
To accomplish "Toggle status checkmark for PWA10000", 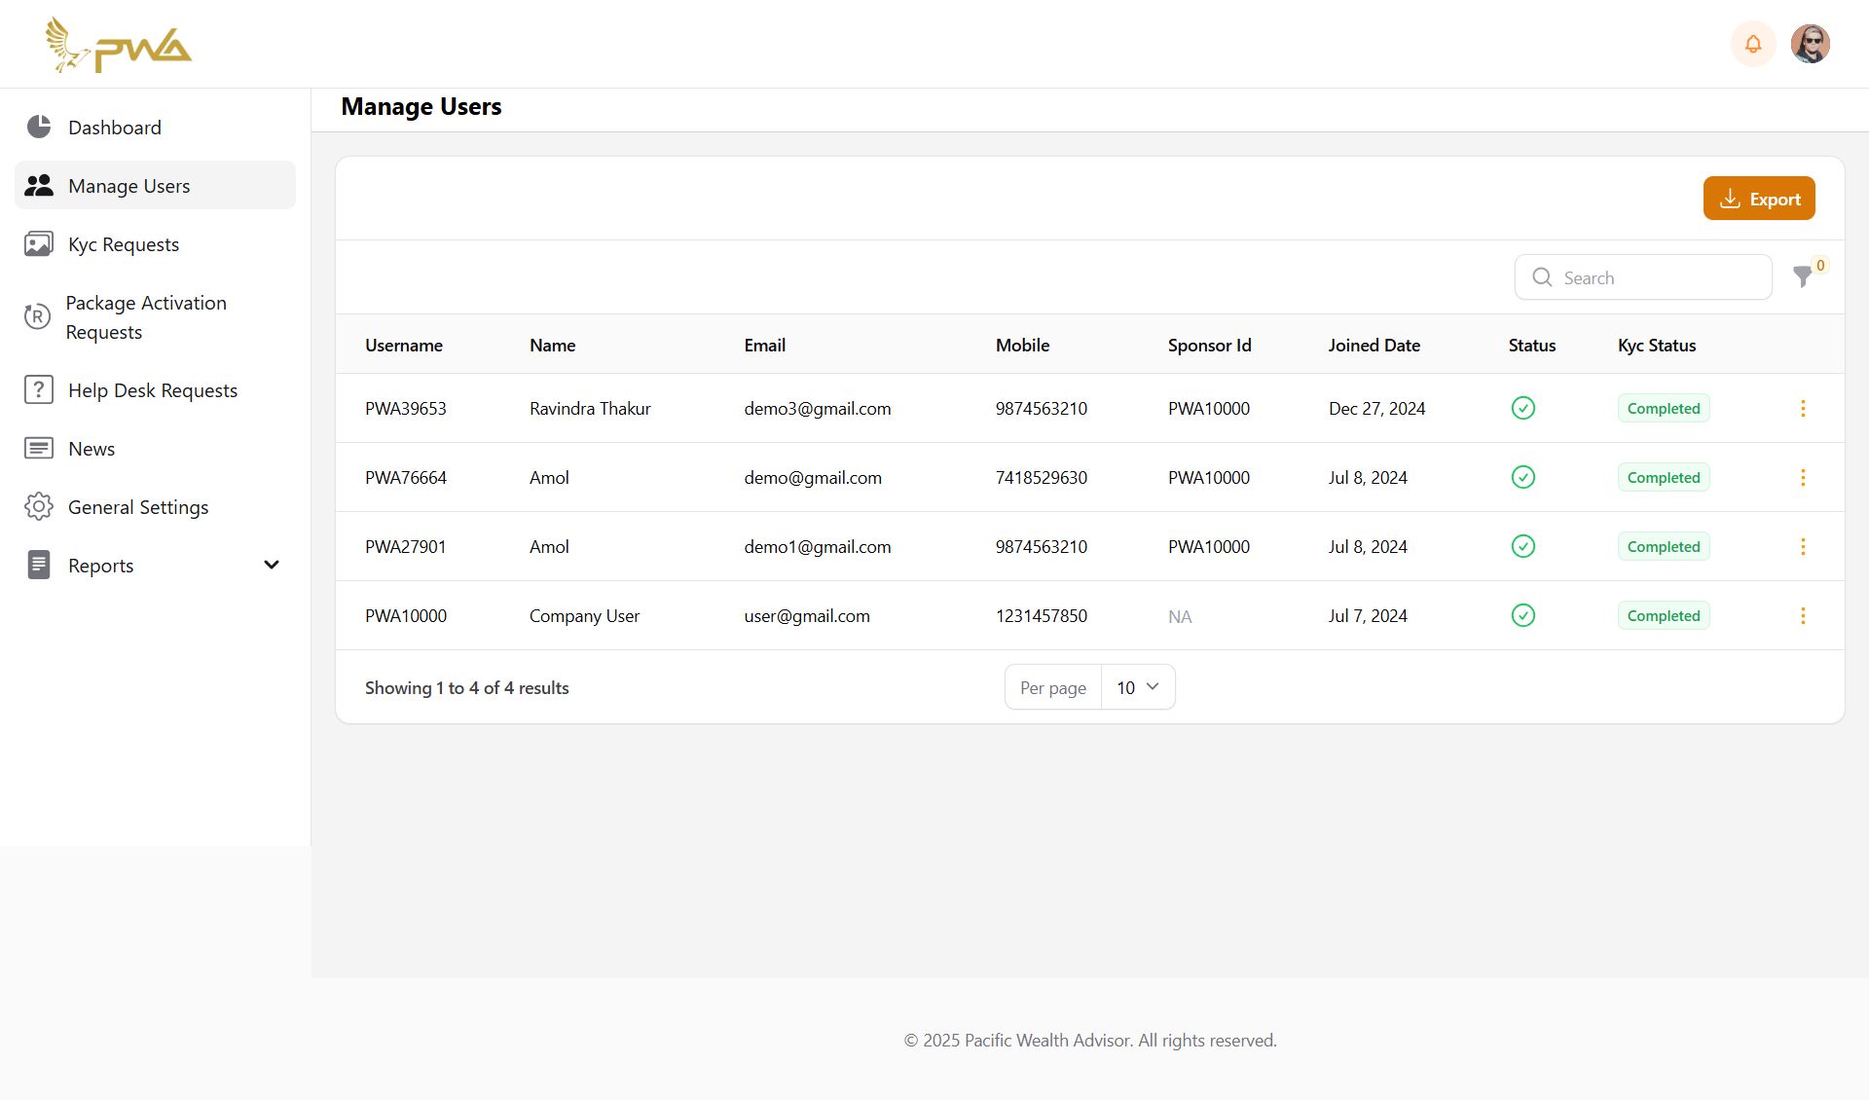I will point(1523,616).
